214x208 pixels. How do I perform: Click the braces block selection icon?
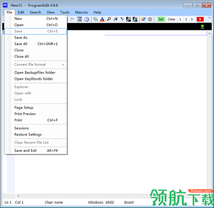tap(95, 19)
